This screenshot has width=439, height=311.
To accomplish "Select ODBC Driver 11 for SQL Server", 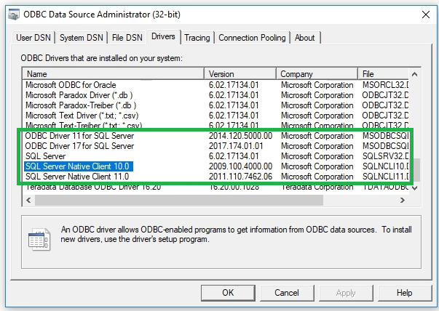I will pyautogui.click(x=79, y=136).
